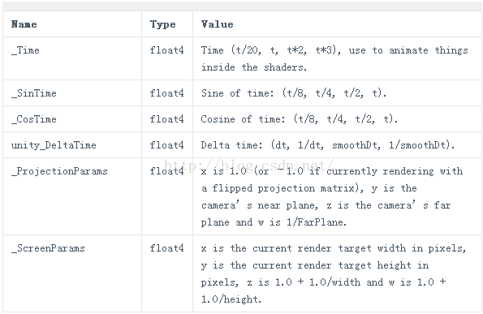Click the Cosine of time description

(x=300, y=118)
